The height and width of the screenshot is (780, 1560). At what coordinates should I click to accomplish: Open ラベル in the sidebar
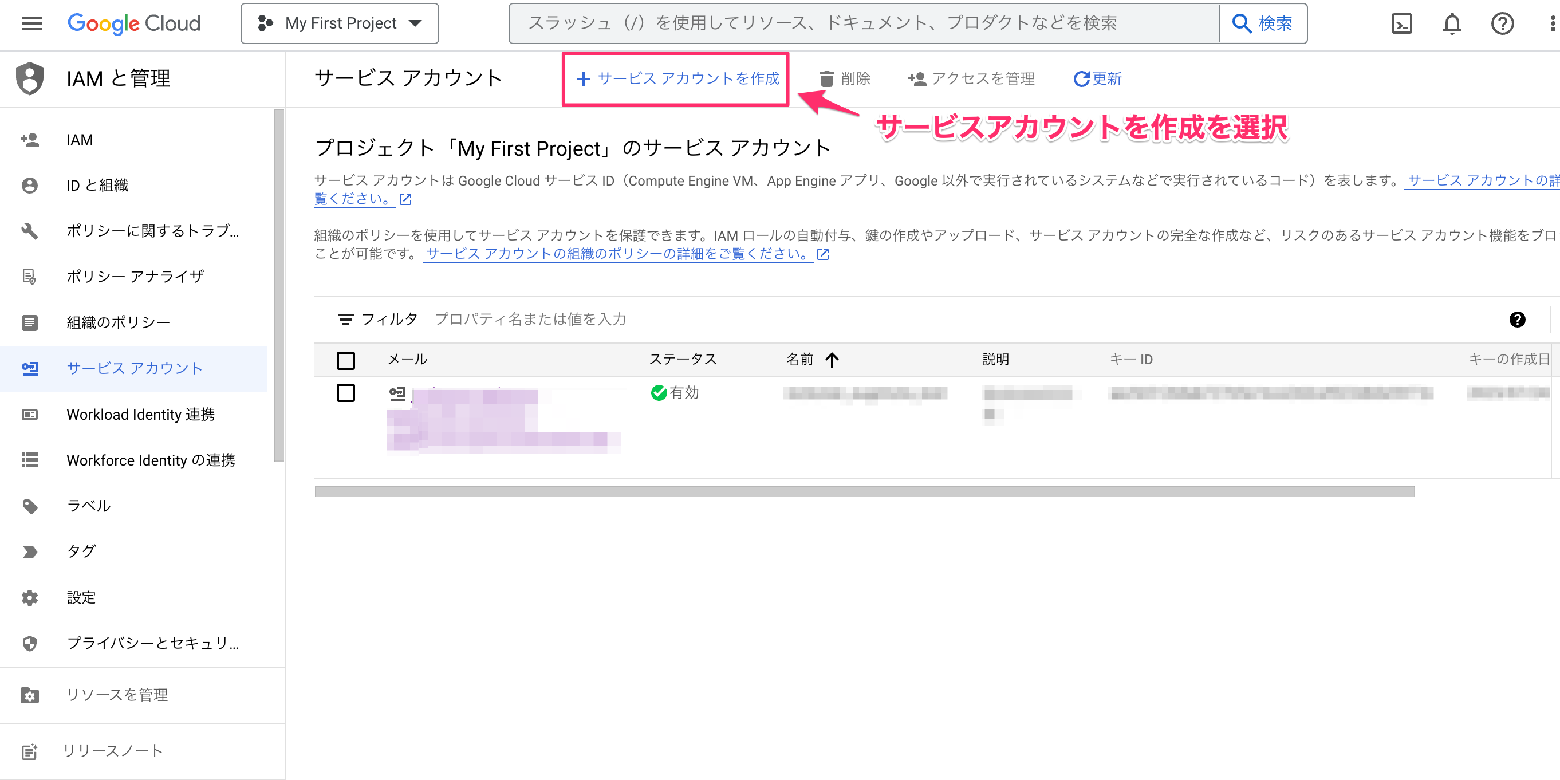[x=133, y=506]
